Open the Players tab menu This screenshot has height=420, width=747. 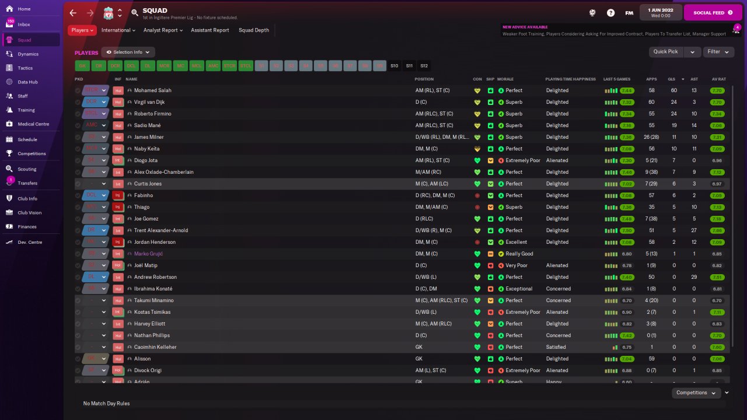pos(82,30)
